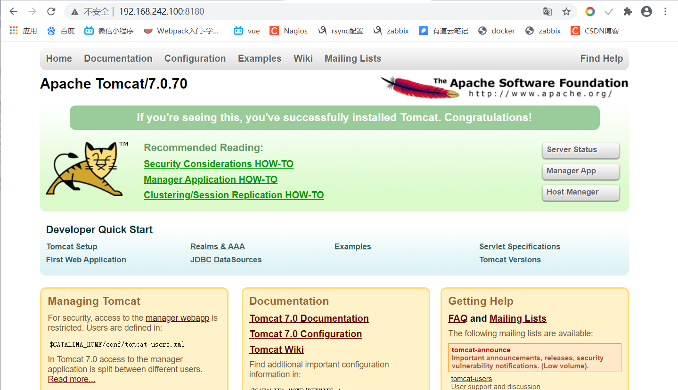Click the gray checkmark extension icon

pos(609,11)
